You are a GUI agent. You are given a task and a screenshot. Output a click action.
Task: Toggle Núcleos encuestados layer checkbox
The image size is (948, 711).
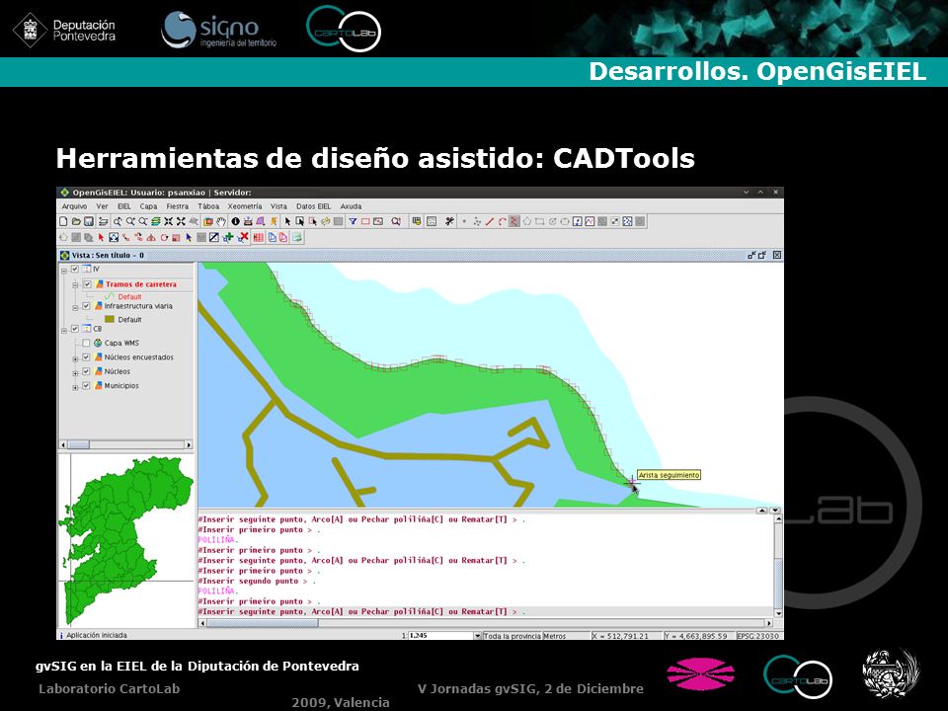coord(87,357)
